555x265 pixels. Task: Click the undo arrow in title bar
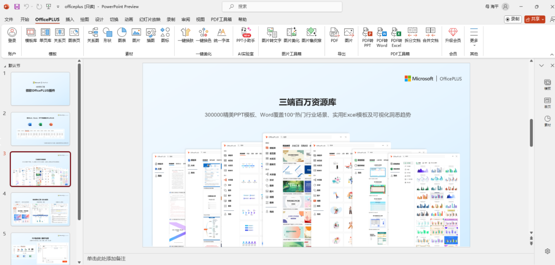pos(27,7)
